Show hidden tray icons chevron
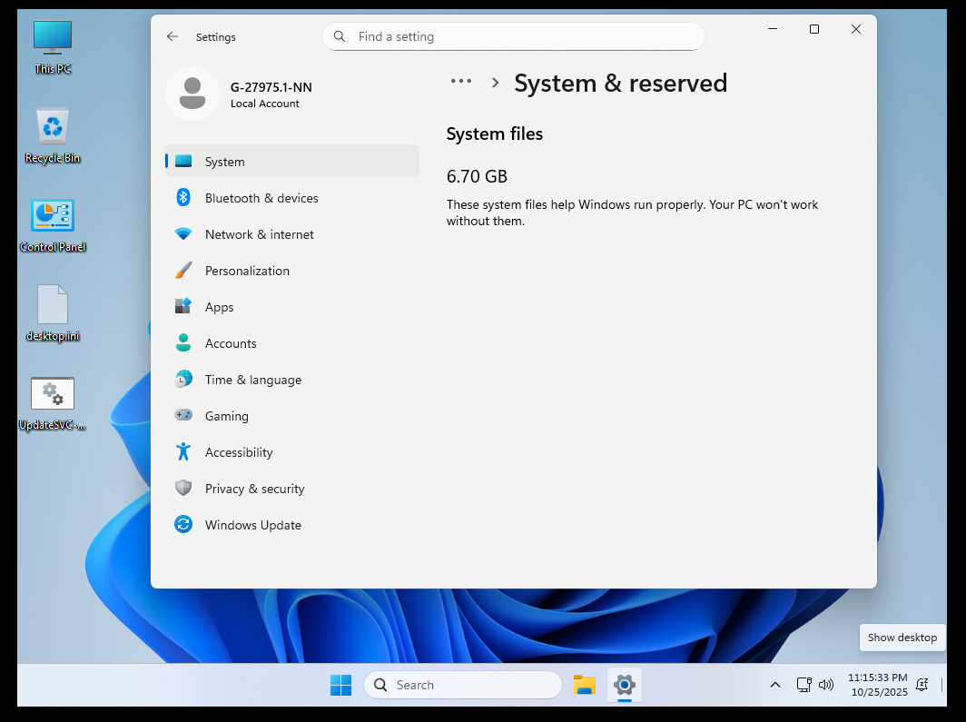This screenshot has height=722, width=966. click(x=775, y=685)
